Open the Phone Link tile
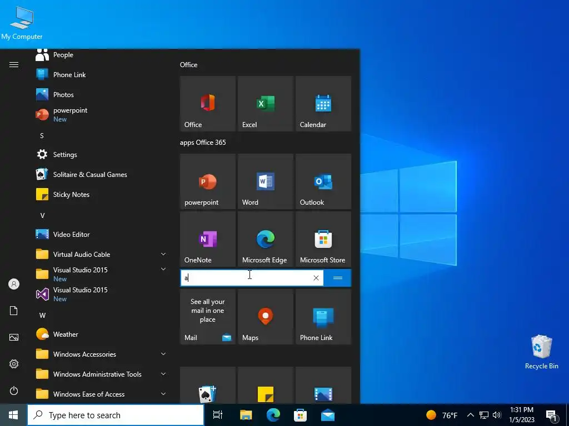 coord(323,317)
